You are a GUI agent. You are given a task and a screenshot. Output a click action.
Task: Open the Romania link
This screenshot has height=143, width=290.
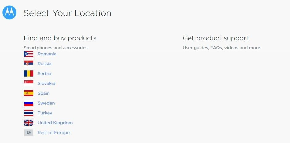click(x=47, y=54)
